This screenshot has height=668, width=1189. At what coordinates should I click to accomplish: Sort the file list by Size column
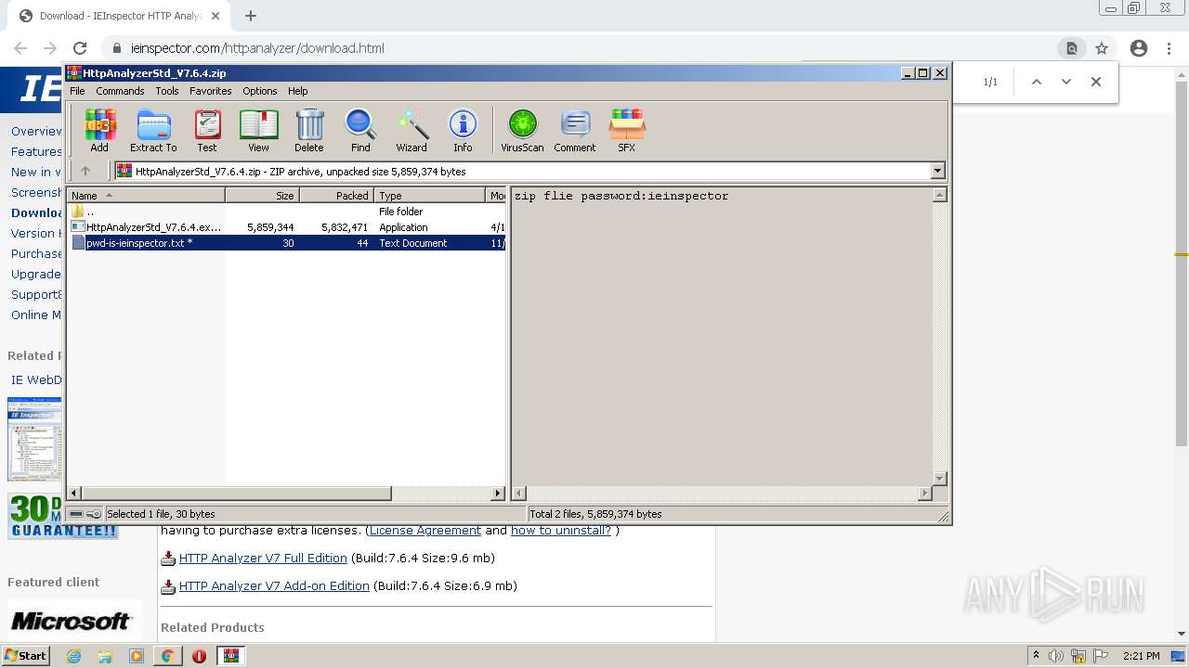point(262,195)
